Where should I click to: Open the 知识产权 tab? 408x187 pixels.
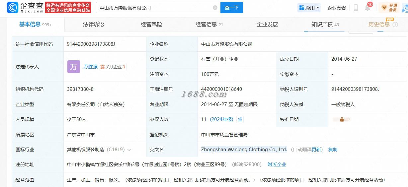coord(325,24)
